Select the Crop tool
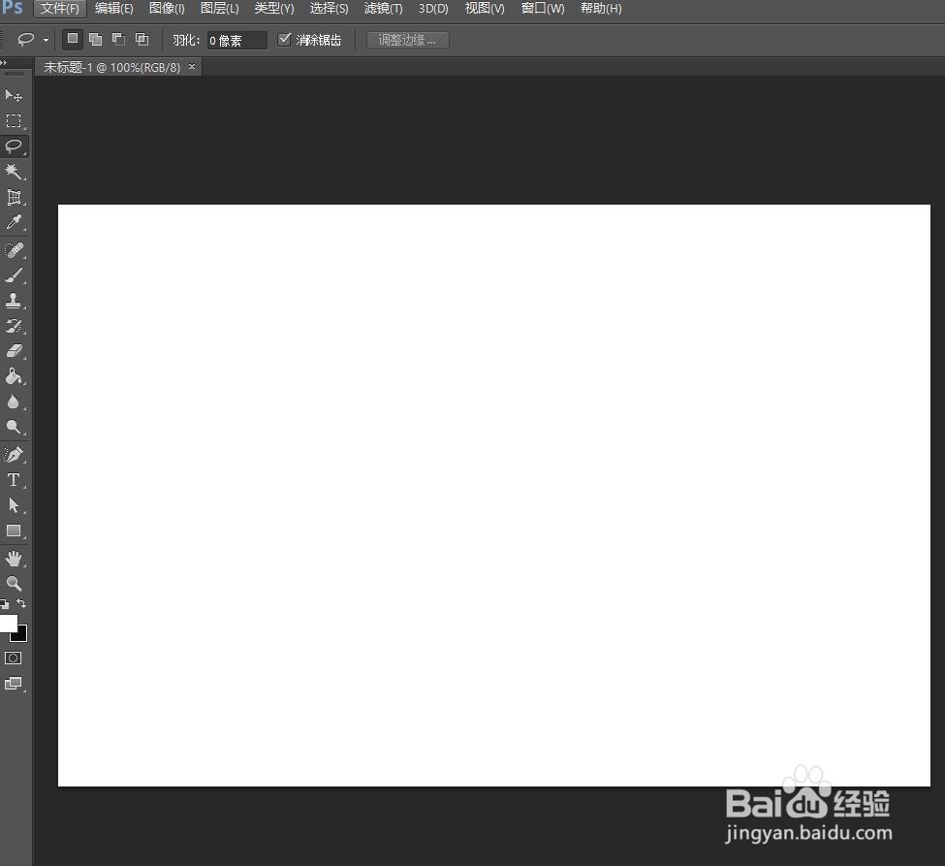The image size is (945, 866). [x=14, y=197]
